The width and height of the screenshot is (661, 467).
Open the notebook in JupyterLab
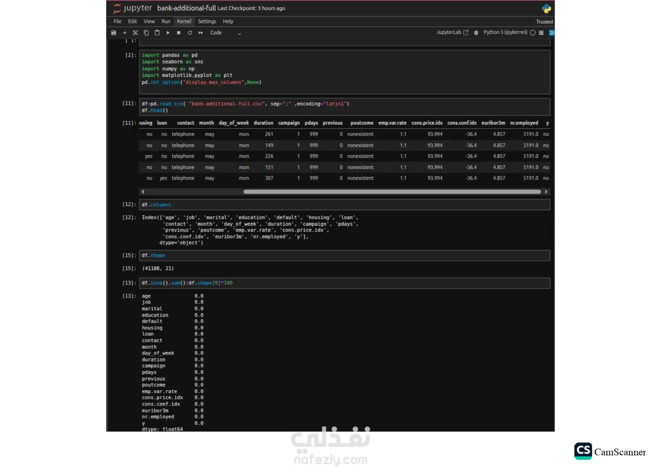452,32
